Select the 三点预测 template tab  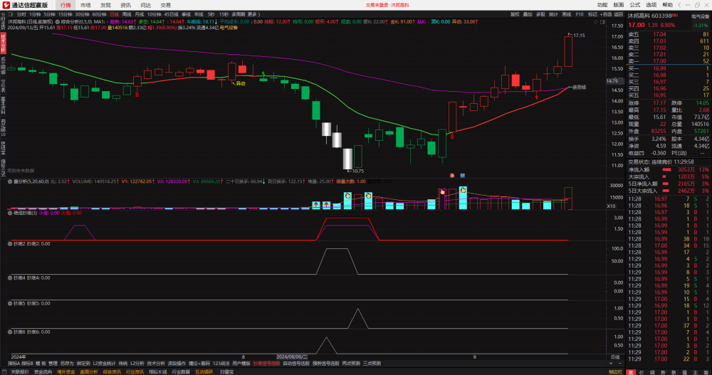[372, 364]
